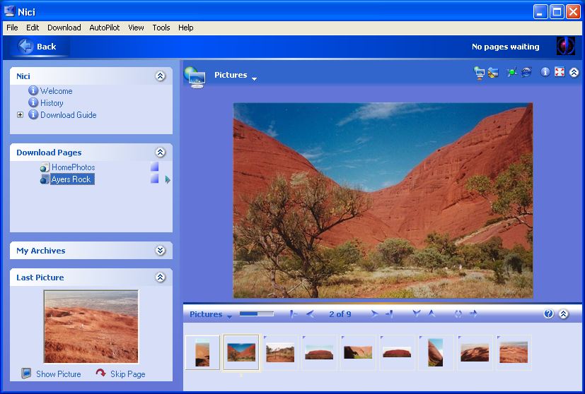Image resolution: width=585 pixels, height=394 pixels.
Task: Go to the previous picture
Action: pos(310,314)
